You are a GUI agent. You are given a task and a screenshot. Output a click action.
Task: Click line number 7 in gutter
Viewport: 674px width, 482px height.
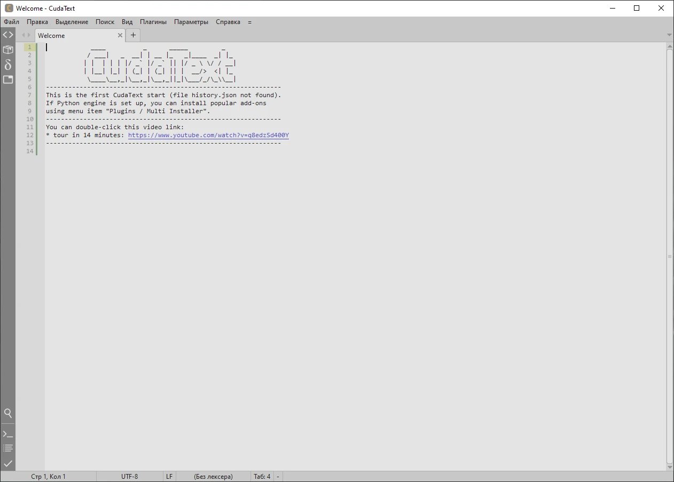[30, 95]
